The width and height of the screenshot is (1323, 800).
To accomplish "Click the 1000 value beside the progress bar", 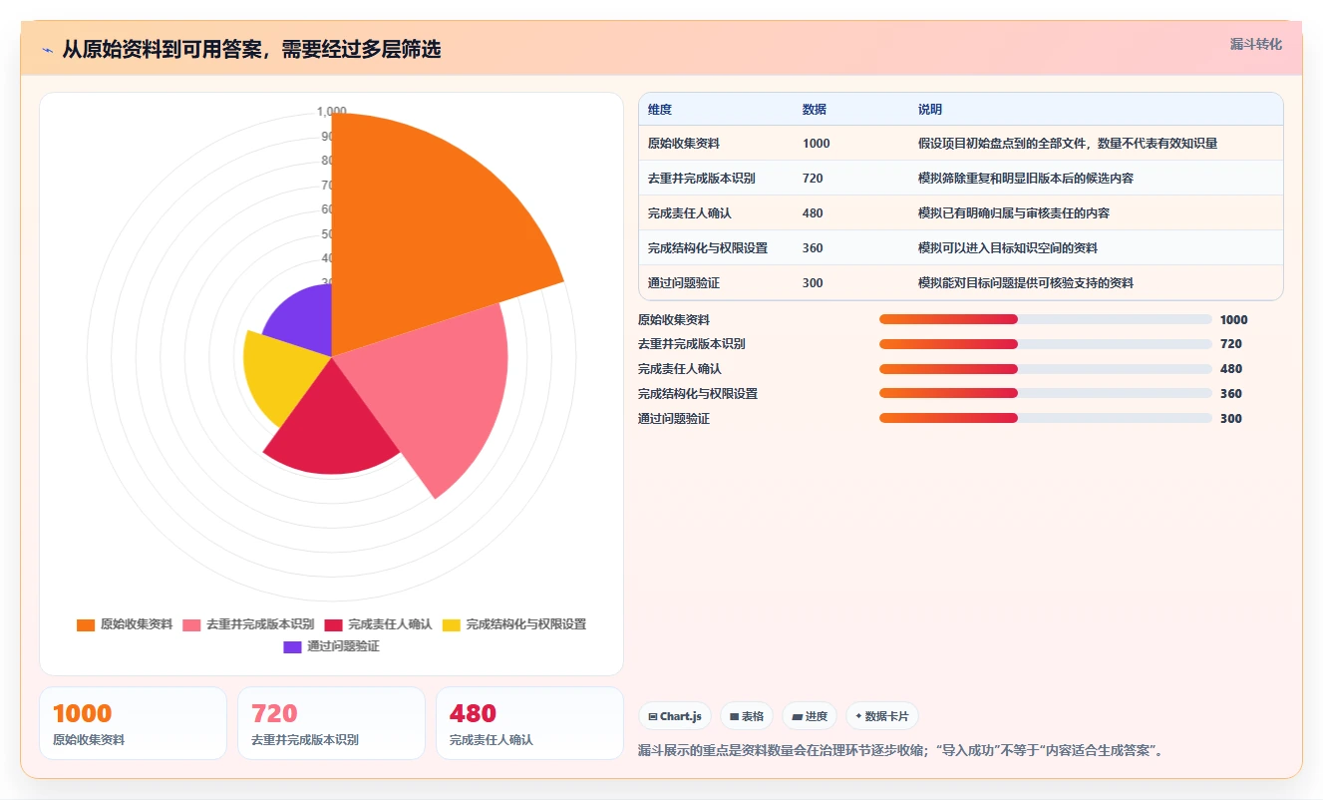I will click(1234, 320).
